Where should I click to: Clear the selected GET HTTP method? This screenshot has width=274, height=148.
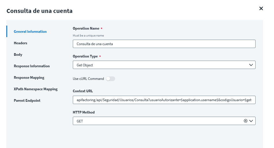[246, 121]
